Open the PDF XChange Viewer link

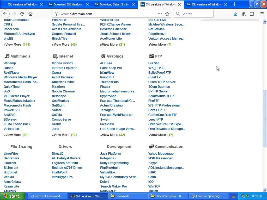click(x=116, y=24)
